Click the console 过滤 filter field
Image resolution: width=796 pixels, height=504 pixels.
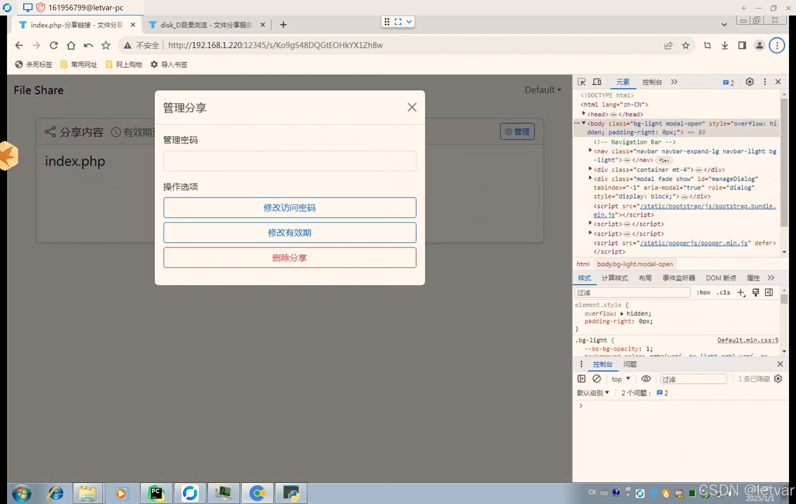(693, 379)
